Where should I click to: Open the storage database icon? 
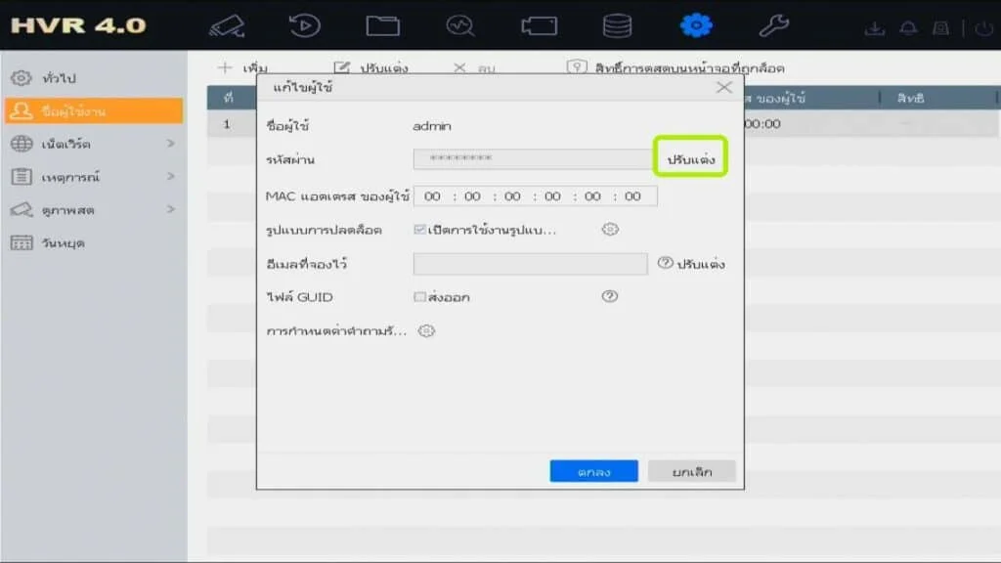coord(617,25)
